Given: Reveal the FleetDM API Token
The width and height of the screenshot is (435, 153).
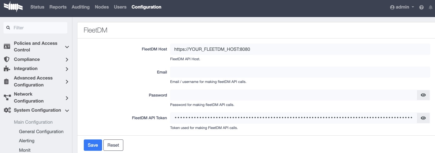Looking at the screenshot, I should coord(423,118).
